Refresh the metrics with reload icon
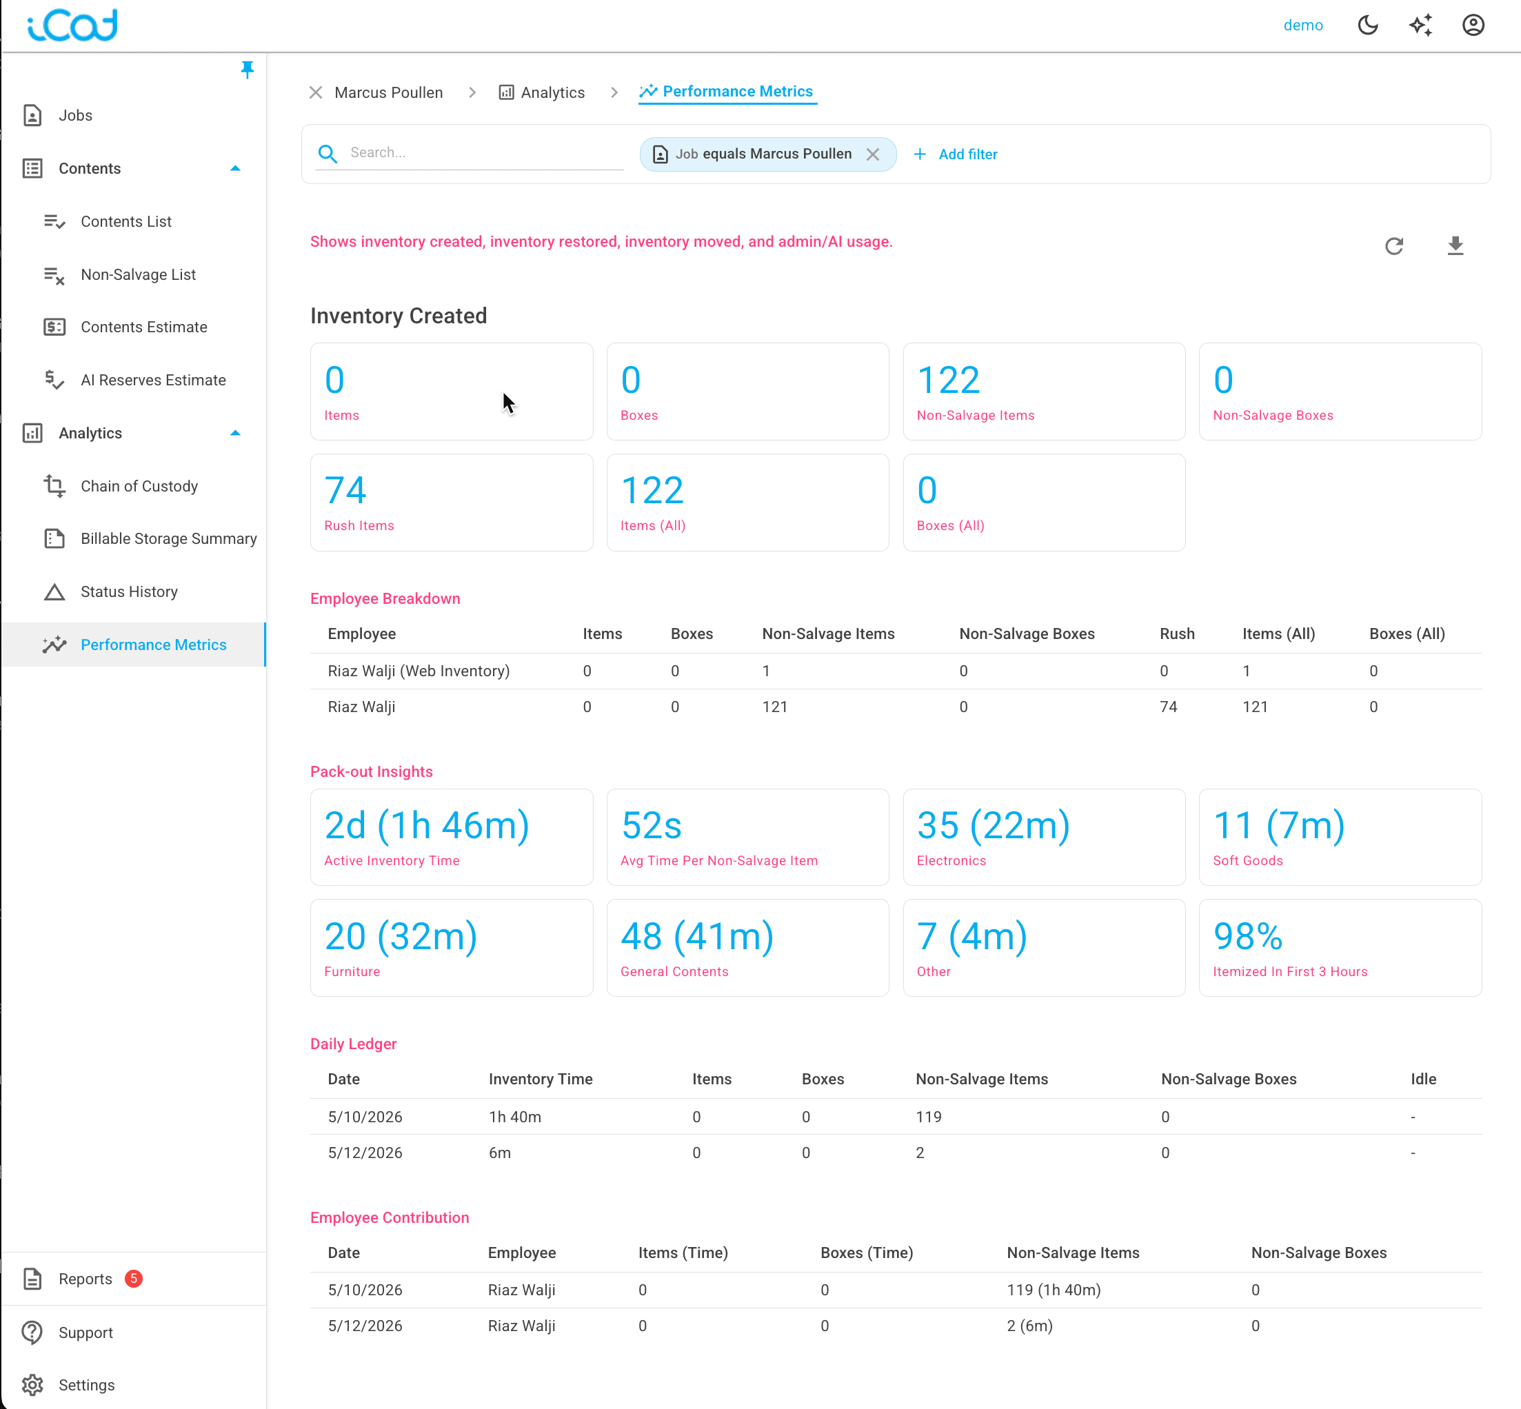This screenshot has width=1521, height=1409. (x=1393, y=246)
